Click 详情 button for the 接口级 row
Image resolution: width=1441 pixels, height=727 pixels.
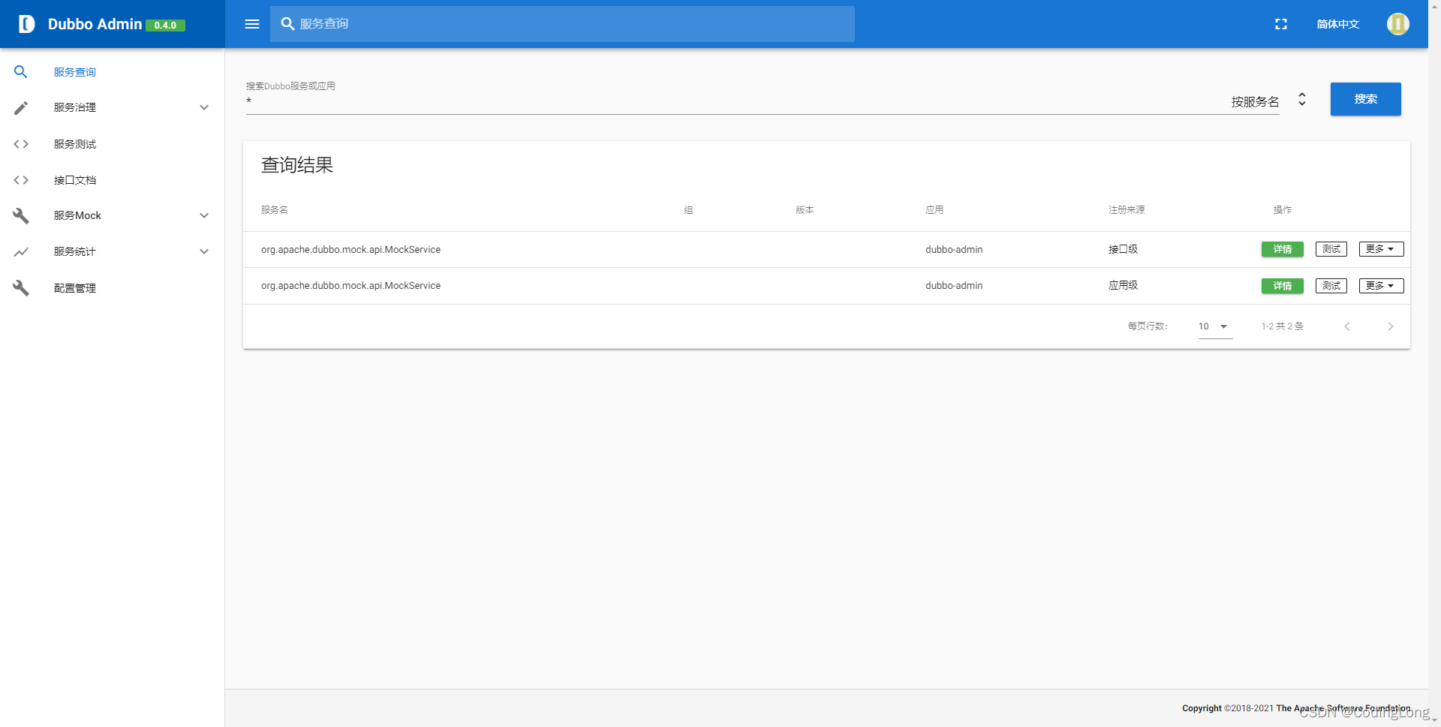pos(1282,249)
